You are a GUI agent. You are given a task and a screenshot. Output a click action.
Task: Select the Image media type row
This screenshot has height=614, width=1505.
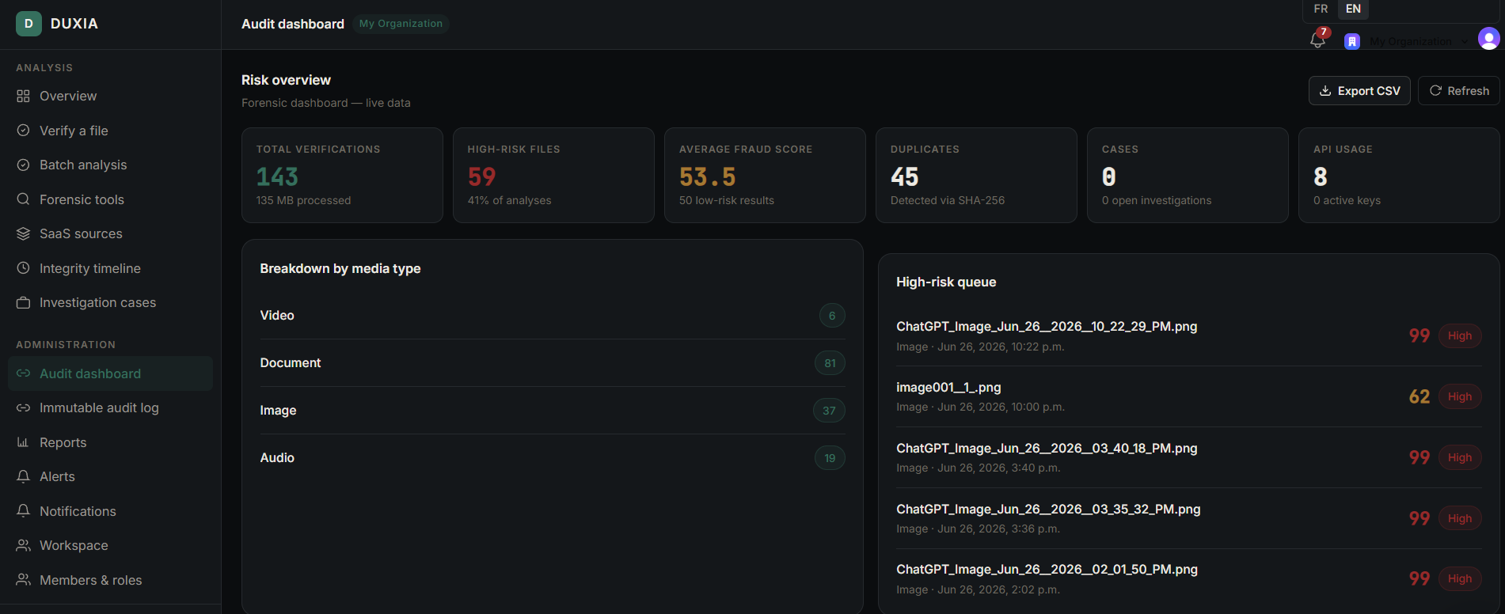[553, 411]
